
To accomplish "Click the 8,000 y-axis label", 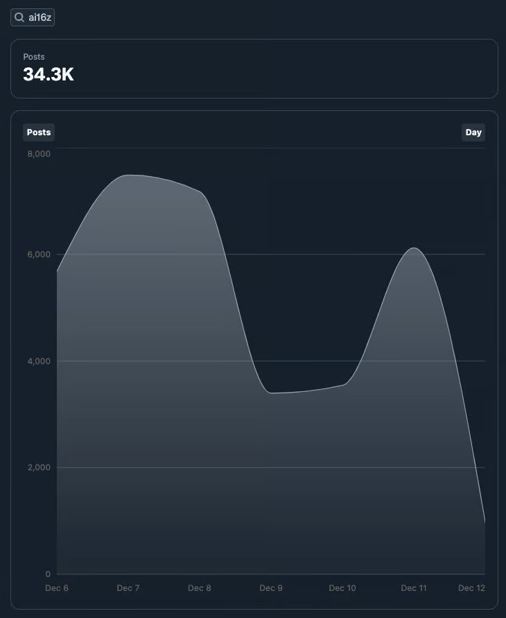I will point(38,153).
